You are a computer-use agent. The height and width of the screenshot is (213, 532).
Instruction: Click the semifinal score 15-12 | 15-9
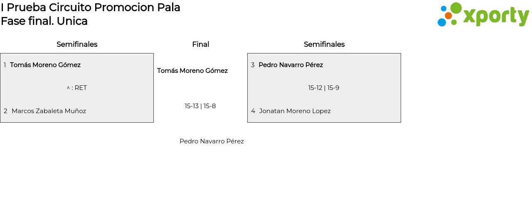[x=324, y=88]
